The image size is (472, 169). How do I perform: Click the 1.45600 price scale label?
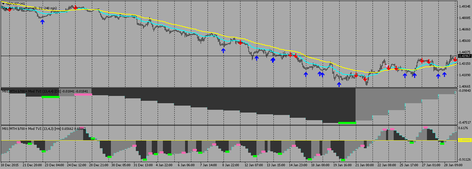click(464, 41)
